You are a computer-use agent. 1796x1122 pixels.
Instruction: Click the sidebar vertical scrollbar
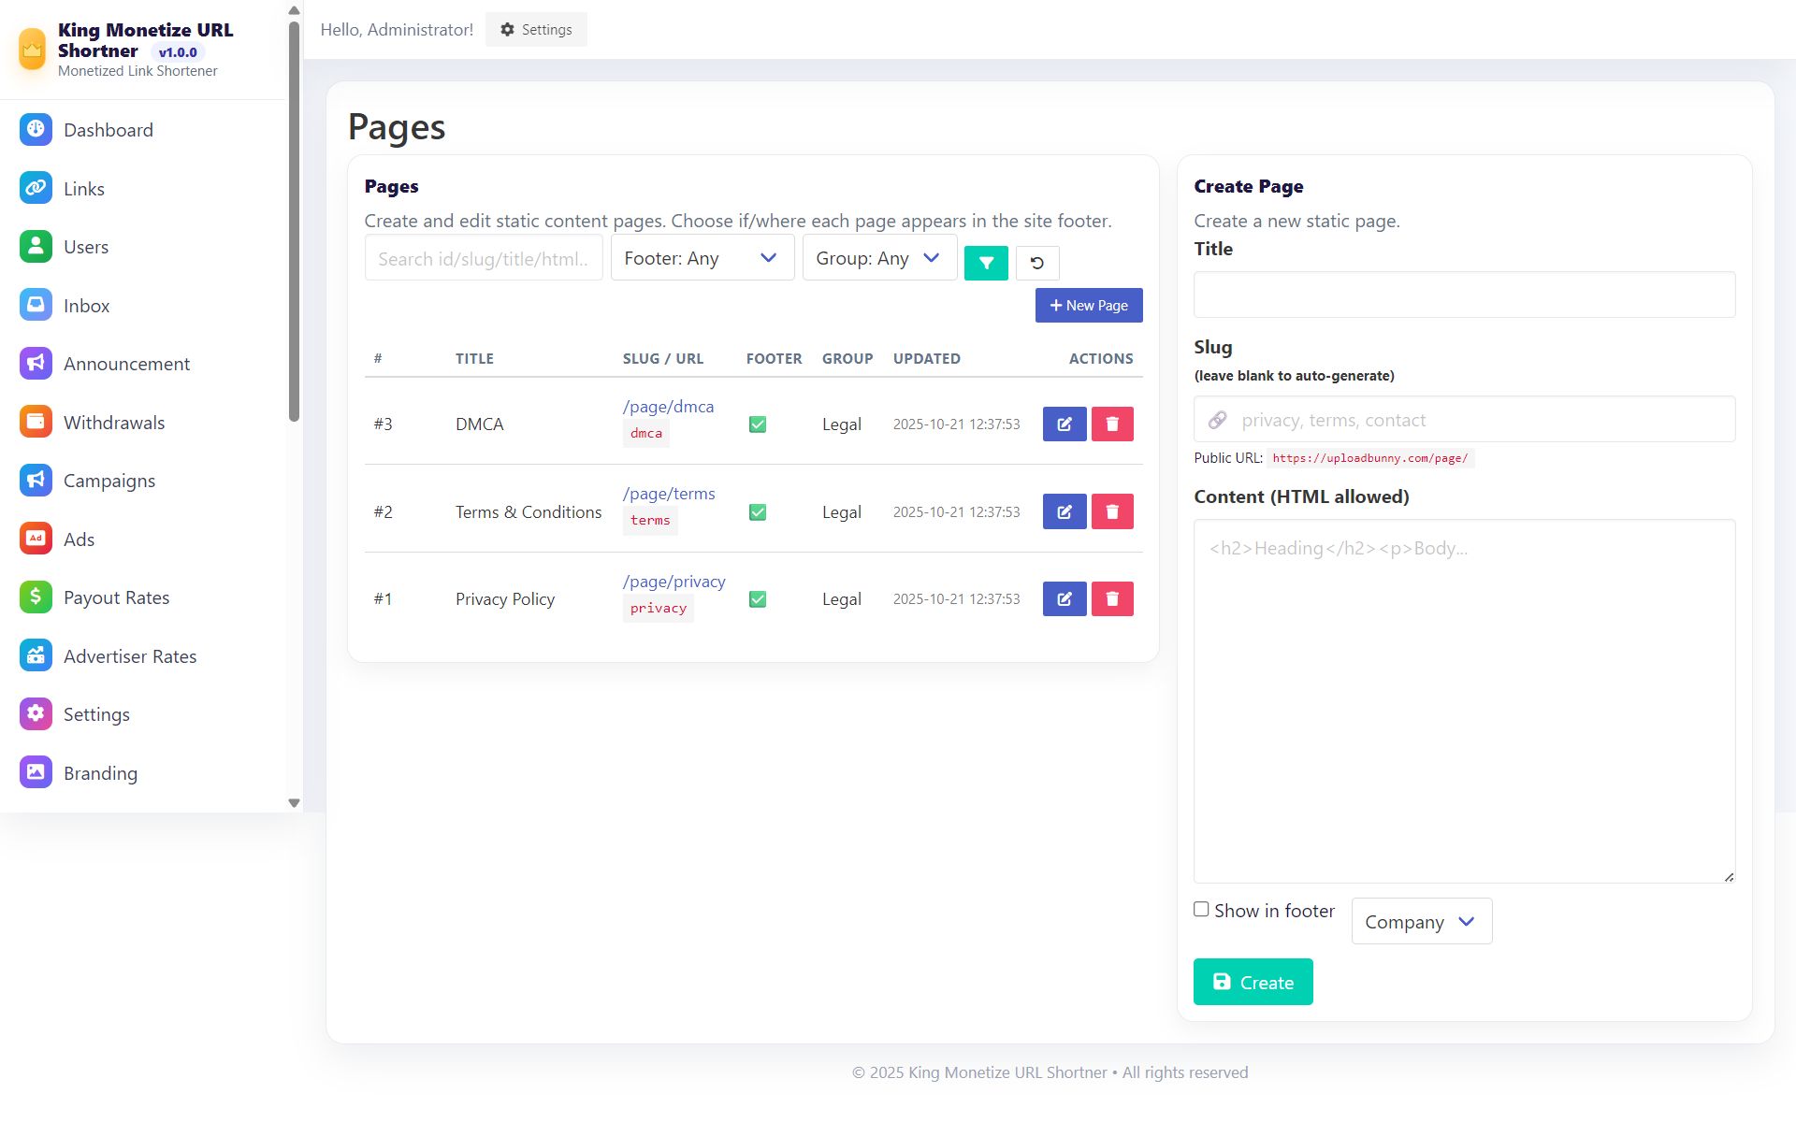point(294,220)
